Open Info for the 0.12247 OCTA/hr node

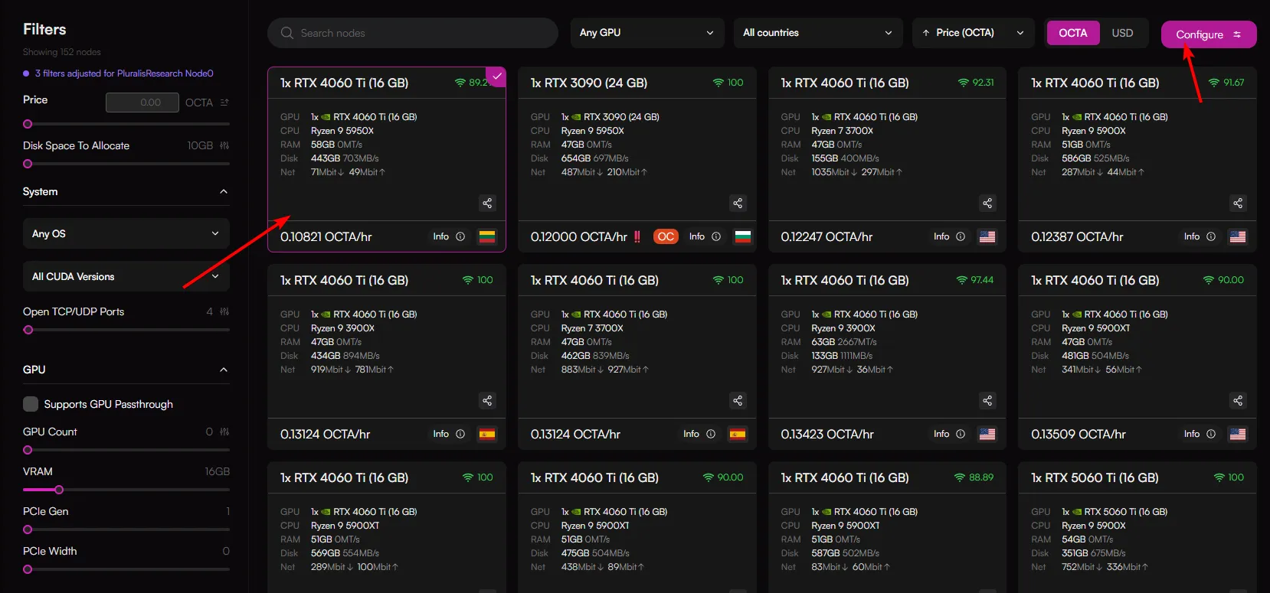[949, 236]
